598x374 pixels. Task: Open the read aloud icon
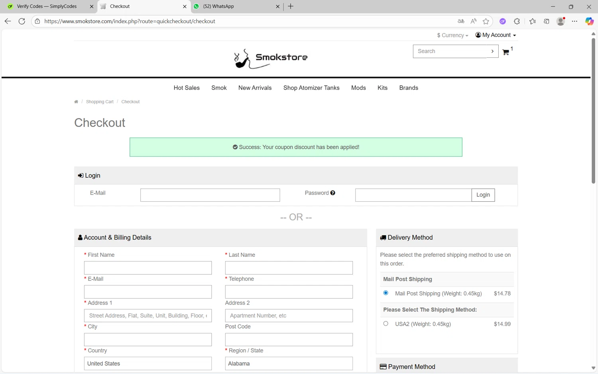click(x=473, y=21)
